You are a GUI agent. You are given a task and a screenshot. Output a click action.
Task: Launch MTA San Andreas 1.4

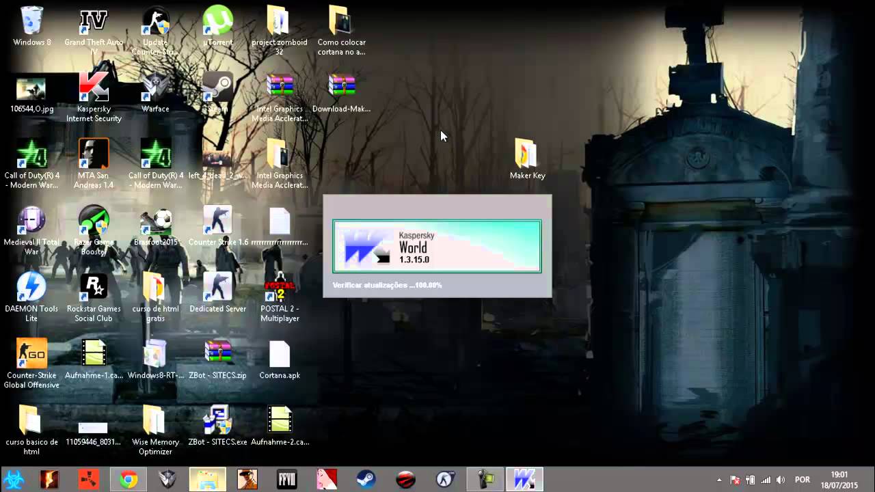coord(94,154)
